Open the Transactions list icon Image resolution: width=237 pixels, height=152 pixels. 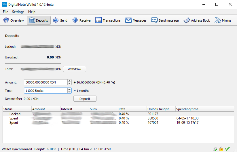pos(98,20)
